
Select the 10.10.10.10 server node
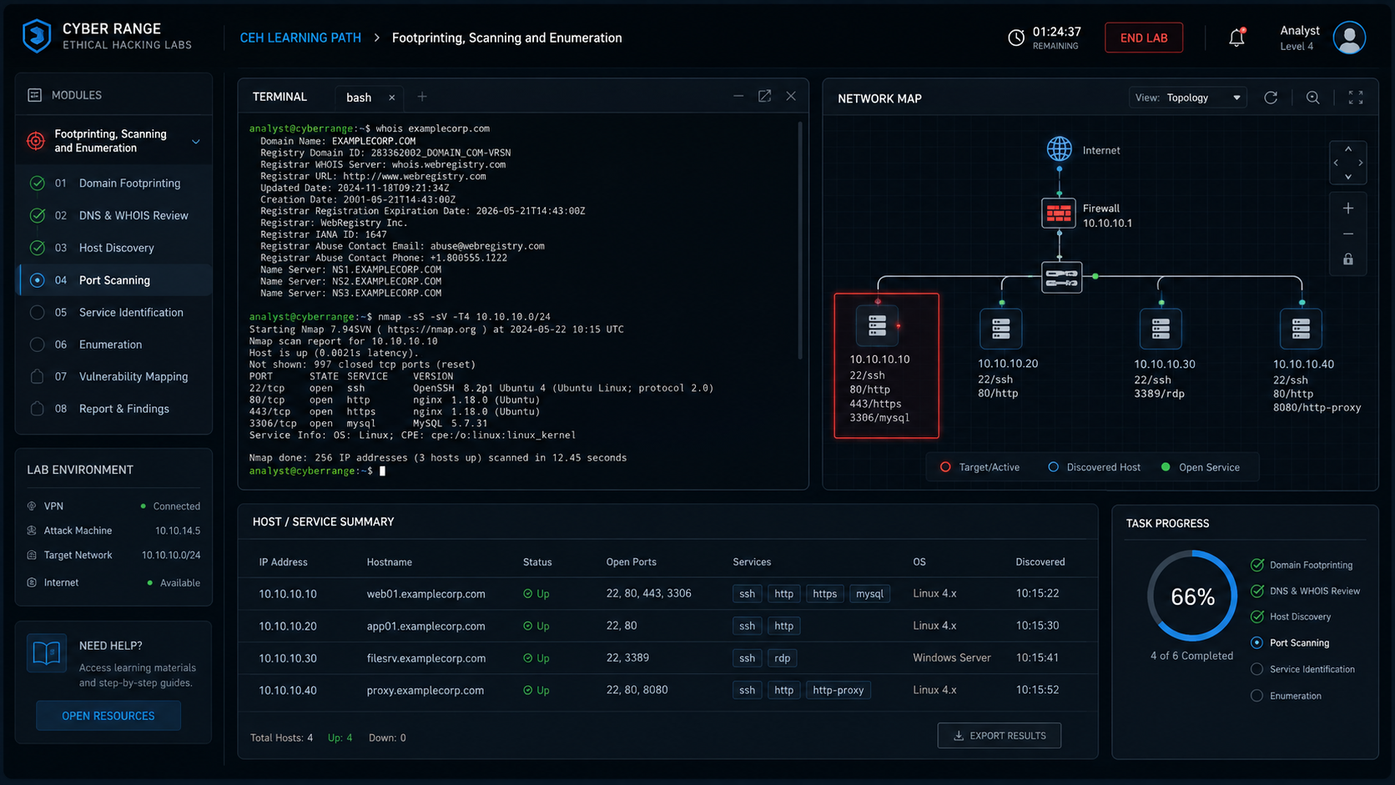pyautogui.click(x=877, y=325)
